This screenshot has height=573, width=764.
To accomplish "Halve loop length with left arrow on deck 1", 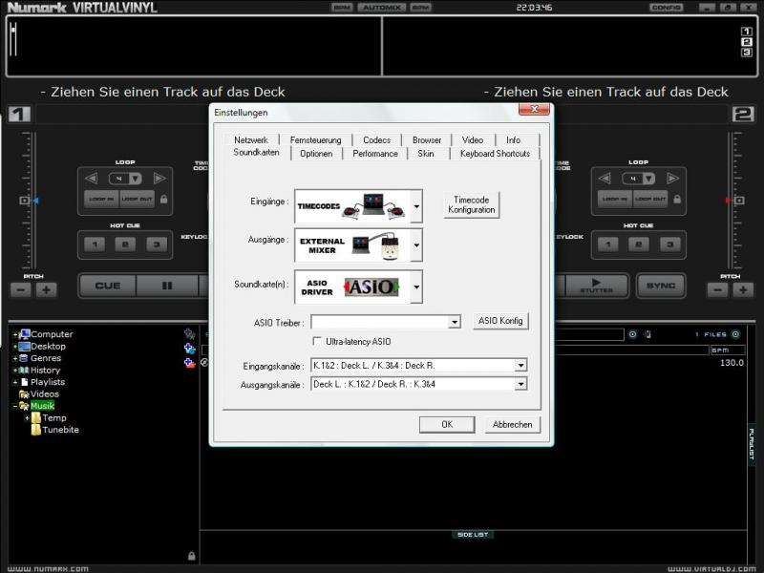I will click(92, 179).
